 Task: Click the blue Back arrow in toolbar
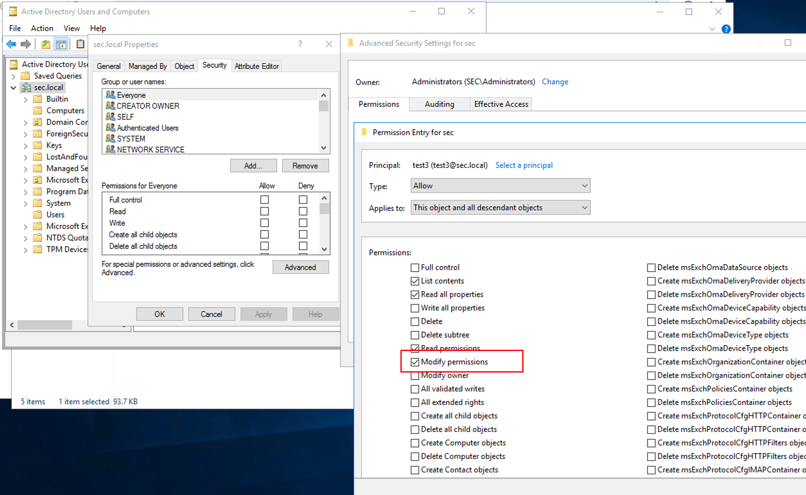(11, 44)
